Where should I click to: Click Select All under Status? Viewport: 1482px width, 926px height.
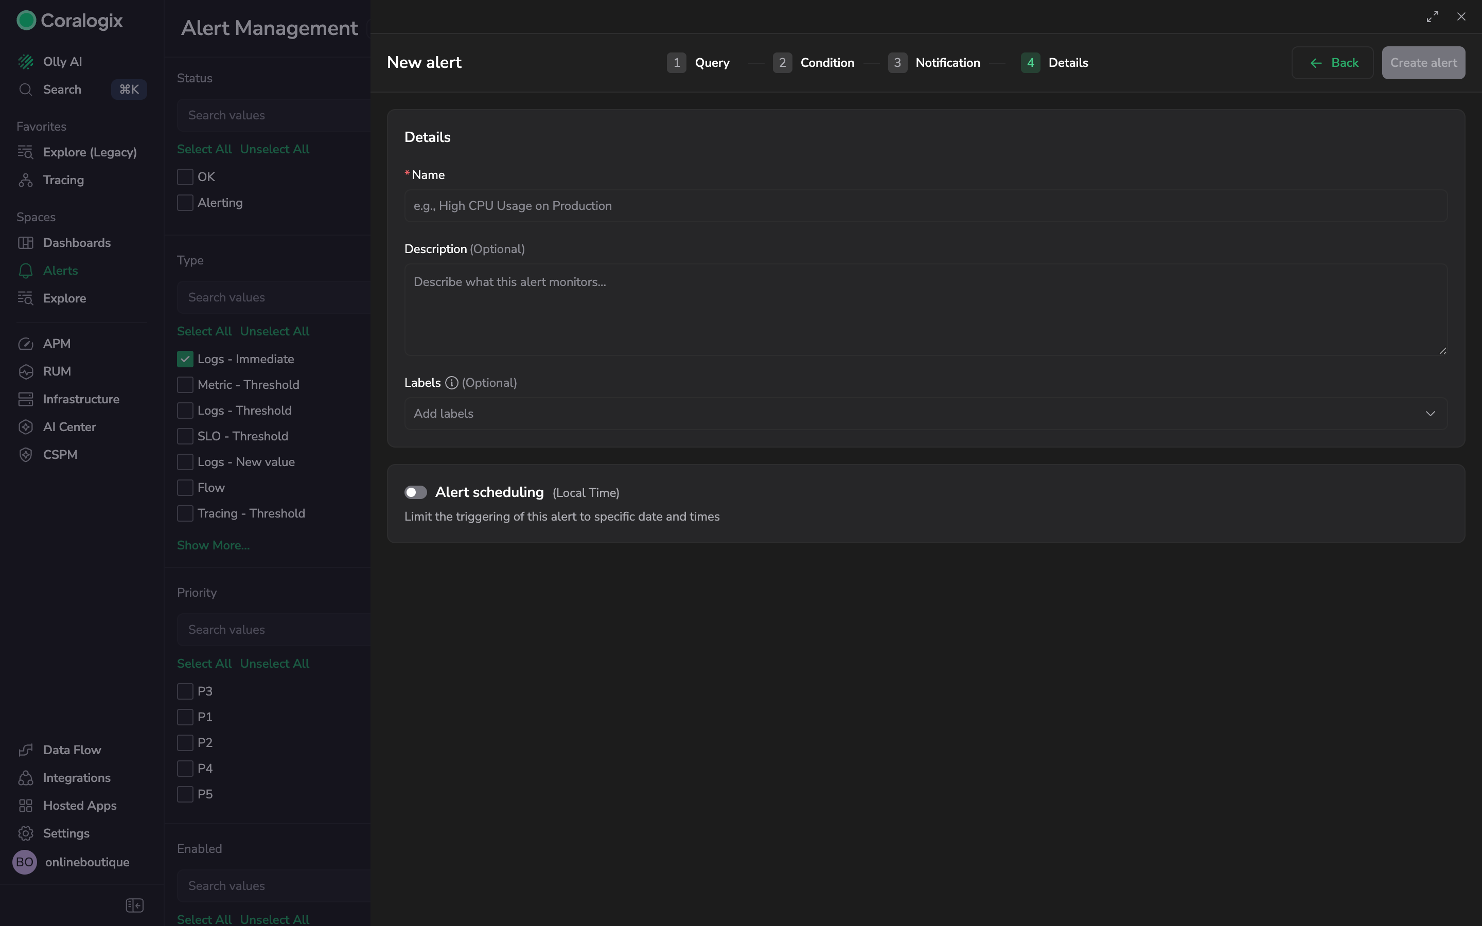point(204,149)
